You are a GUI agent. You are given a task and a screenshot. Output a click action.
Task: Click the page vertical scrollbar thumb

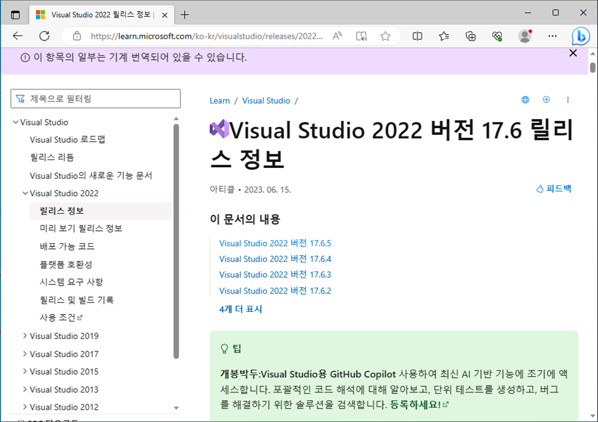[x=592, y=68]
